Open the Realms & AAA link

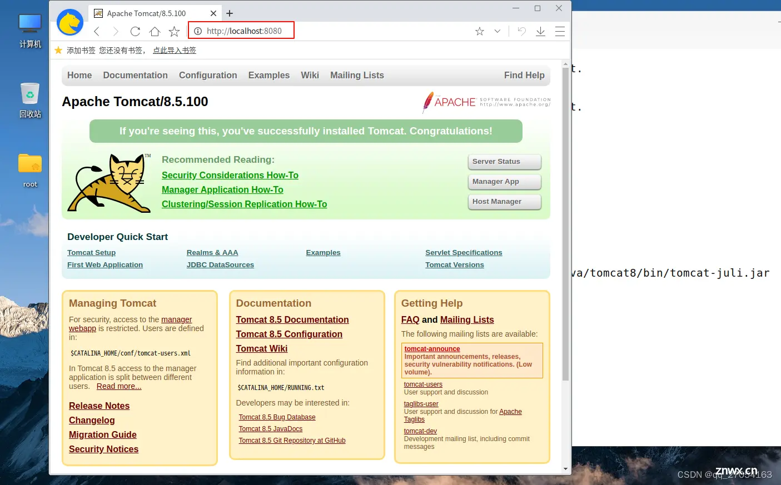212,252
